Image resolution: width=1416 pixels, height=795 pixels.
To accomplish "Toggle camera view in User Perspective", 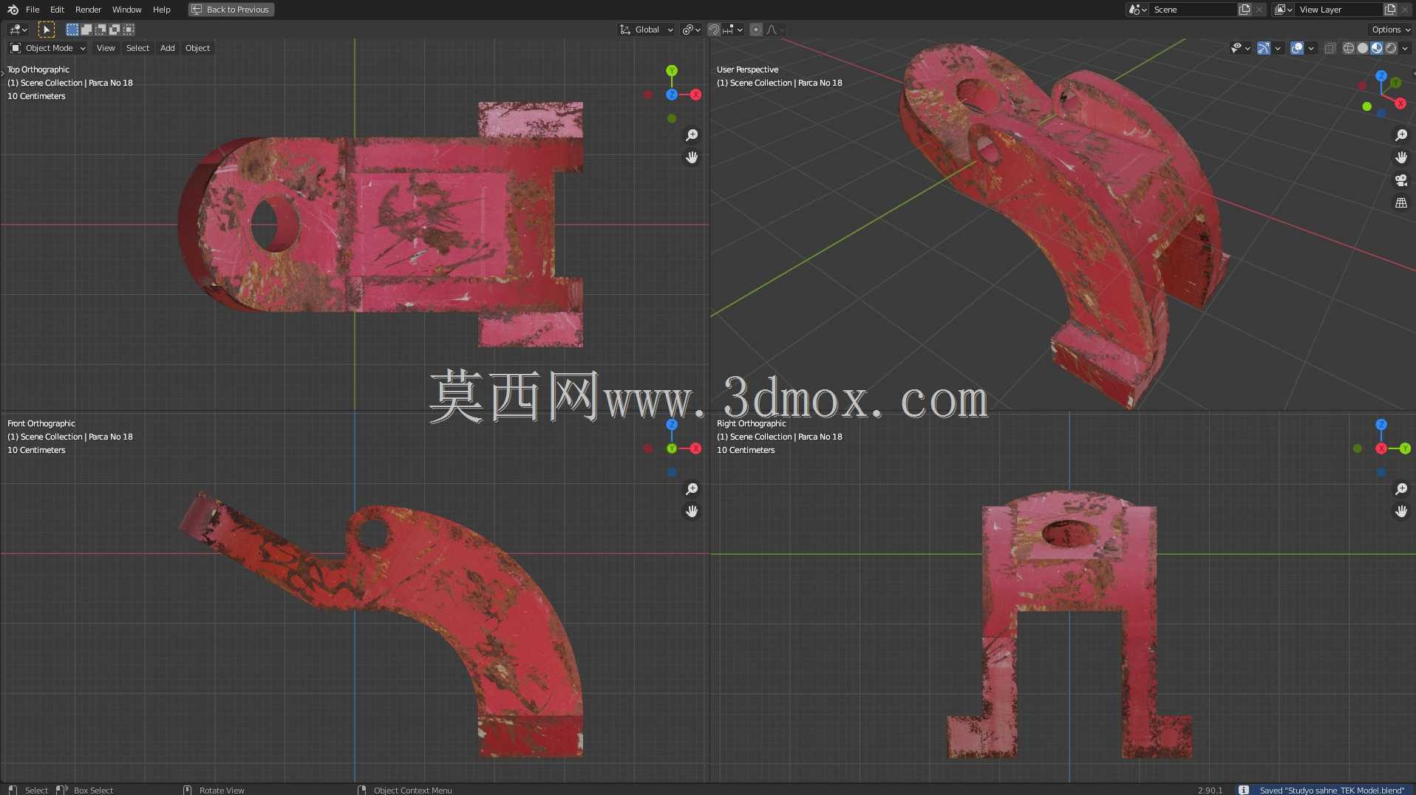I will 1401,180.
